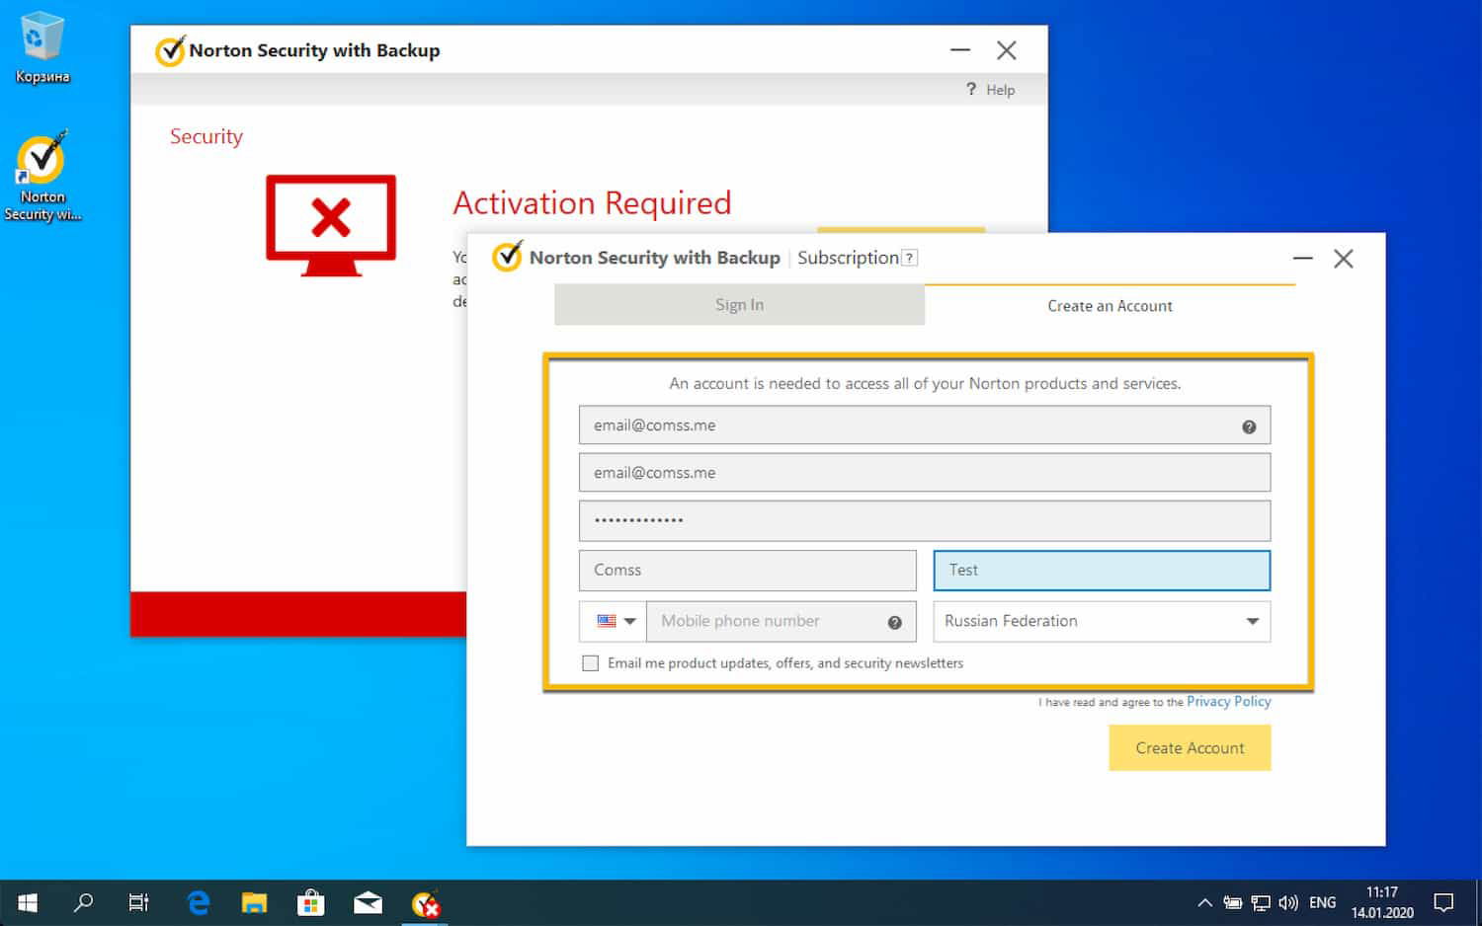Click volume speaker icon in tray
This screenshot has height=926, width=1482.
[x=1288, y=902]
